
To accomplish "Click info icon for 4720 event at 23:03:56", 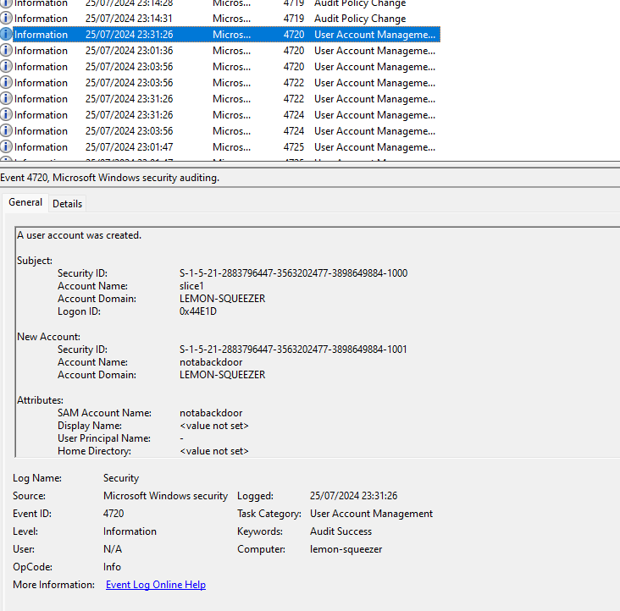I will click(x=7, y=67).
